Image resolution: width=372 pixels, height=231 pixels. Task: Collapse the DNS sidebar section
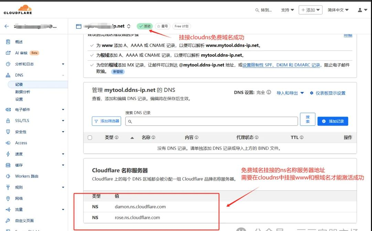[x=63, y=75]
